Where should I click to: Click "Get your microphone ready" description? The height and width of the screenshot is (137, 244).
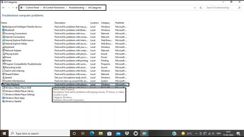click(x=71, y=77)
